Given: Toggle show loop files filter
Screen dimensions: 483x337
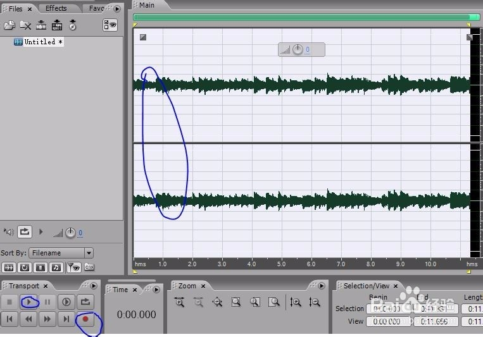Looking at the screenshot, I should point(25,267).
